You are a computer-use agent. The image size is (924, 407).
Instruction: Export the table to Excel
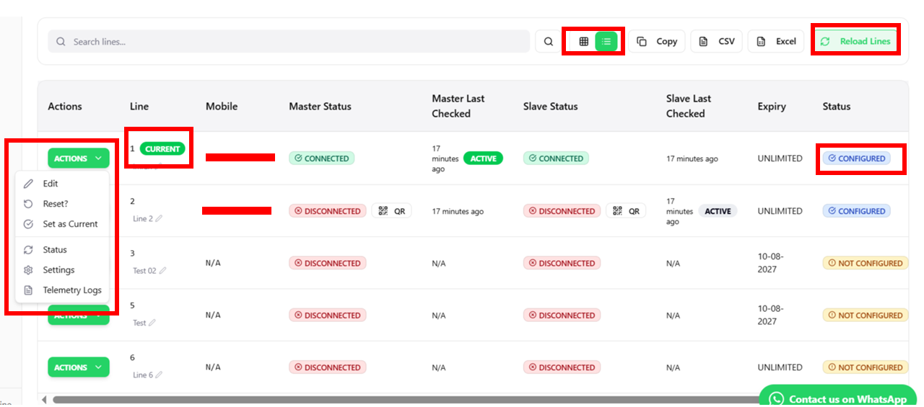coord(777,42)
